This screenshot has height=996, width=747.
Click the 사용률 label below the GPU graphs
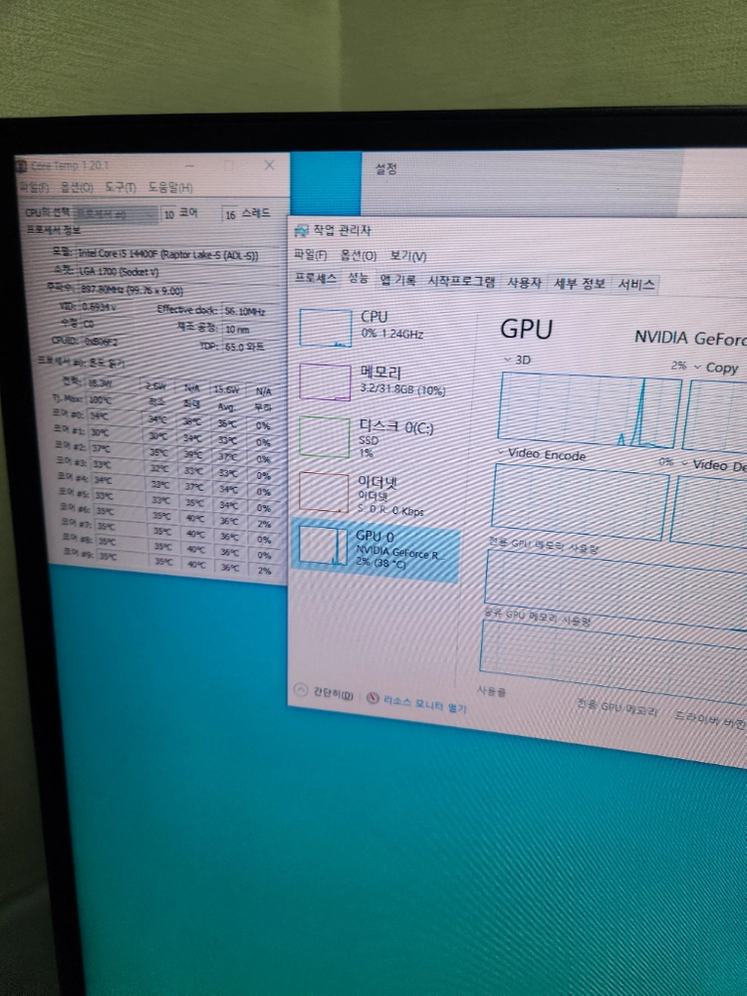492,690
